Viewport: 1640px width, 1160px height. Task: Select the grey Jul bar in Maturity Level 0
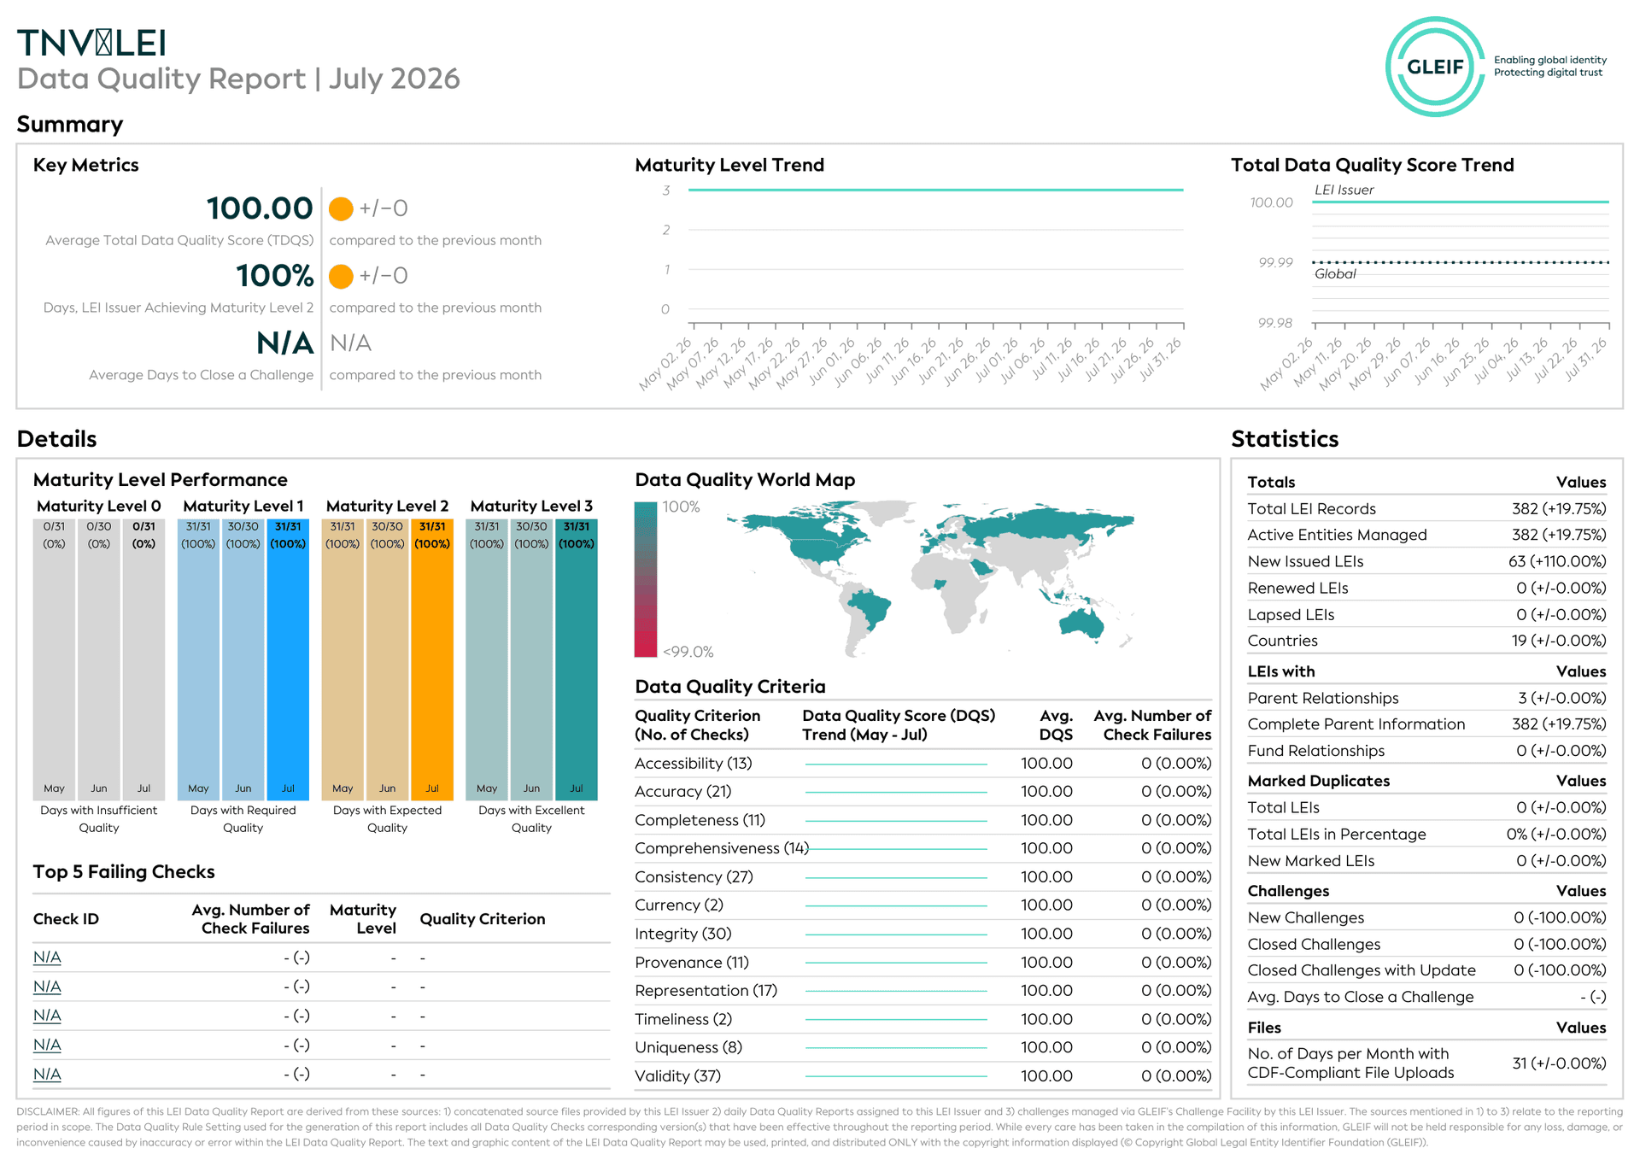click(143, 659)
